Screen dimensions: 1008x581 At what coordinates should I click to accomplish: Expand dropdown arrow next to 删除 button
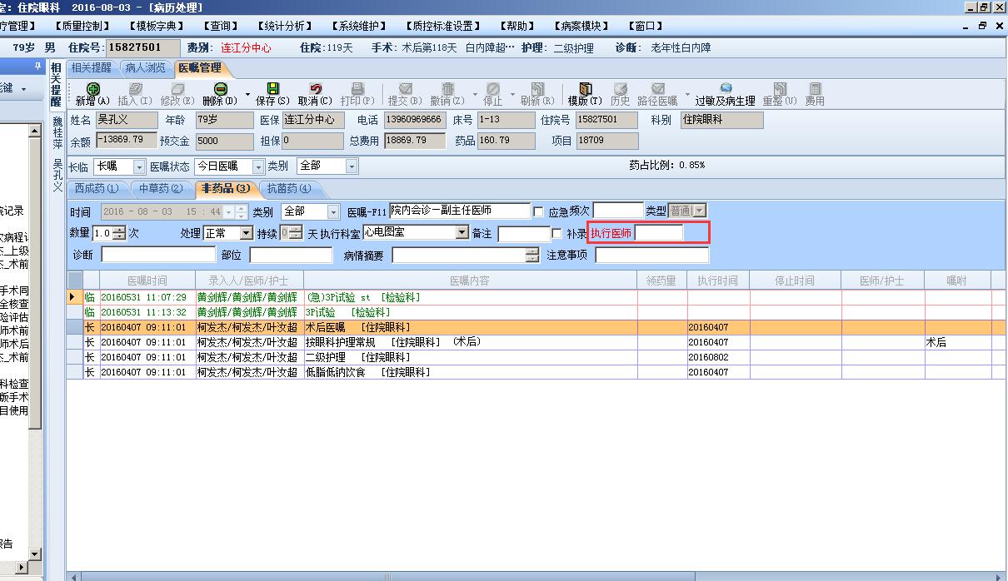[x=247, y=94]
